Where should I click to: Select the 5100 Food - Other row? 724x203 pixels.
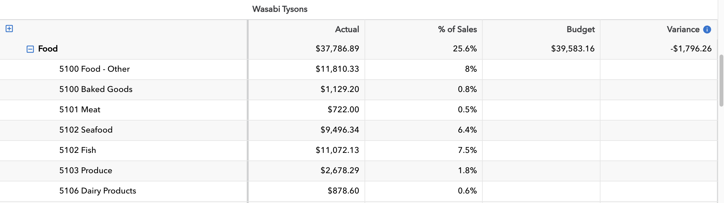(95, 69)
